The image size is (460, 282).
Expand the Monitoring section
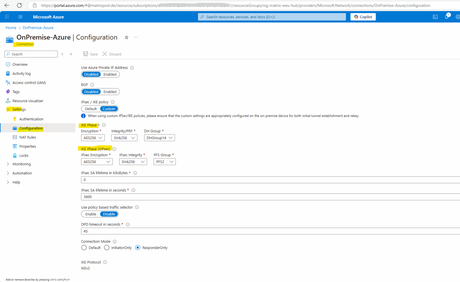(x=22, y=164)
